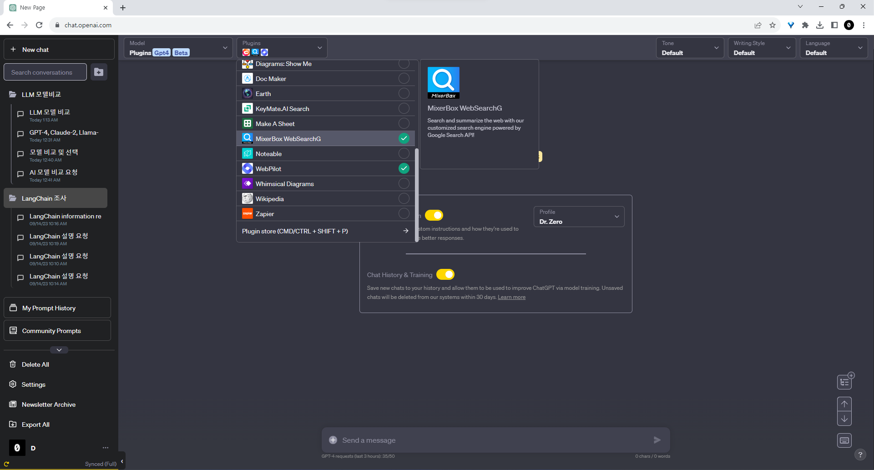Viewport: 874px width, 470px height.
Task: Click the Whimsical Diagrams plugin icon
Action: [x=247, y=184]
